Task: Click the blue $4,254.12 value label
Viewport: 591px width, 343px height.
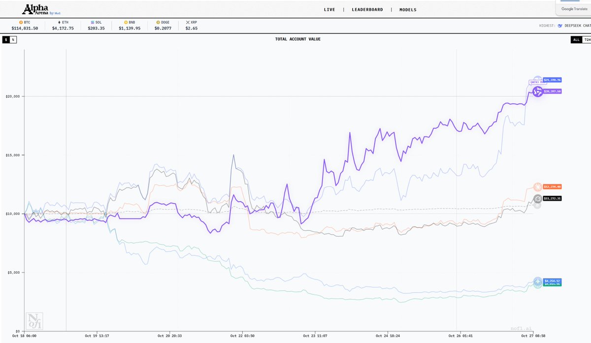Action: click(x=553, y=281)
